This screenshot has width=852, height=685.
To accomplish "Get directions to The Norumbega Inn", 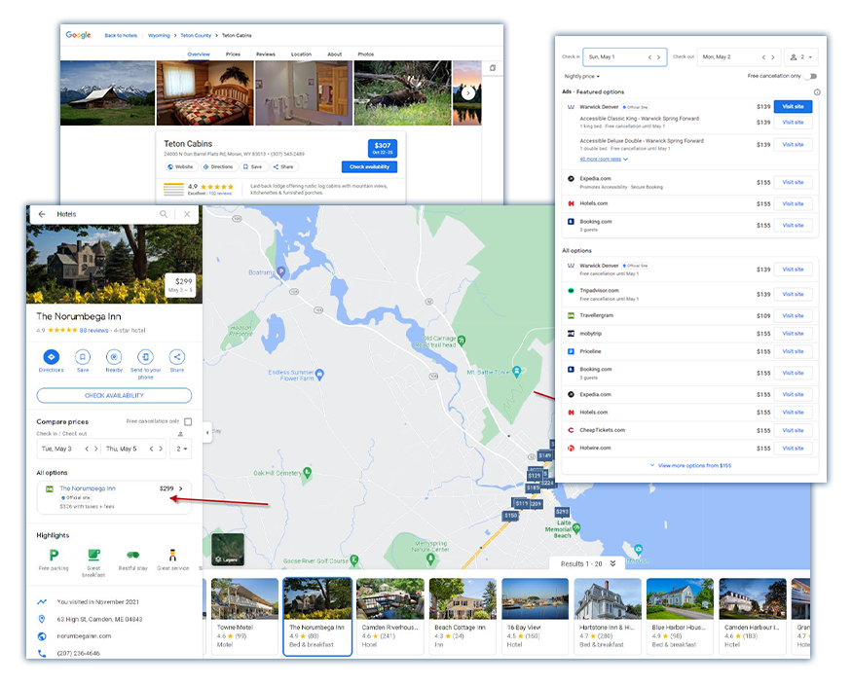I will [51, 356].
